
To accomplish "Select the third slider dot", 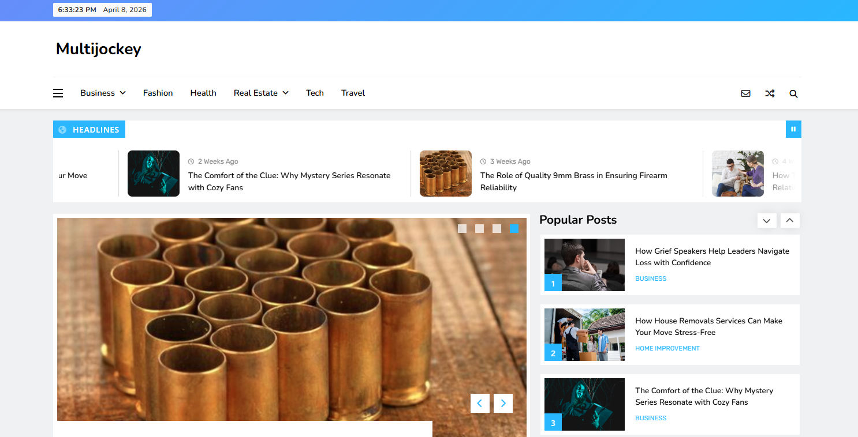I will (x=497, y=229).
